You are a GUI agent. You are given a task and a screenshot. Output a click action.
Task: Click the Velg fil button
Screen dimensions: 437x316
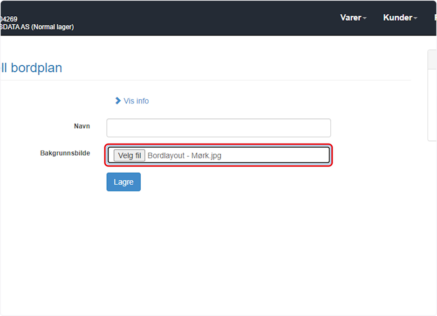pyautogui.click(x=130, y=155)
